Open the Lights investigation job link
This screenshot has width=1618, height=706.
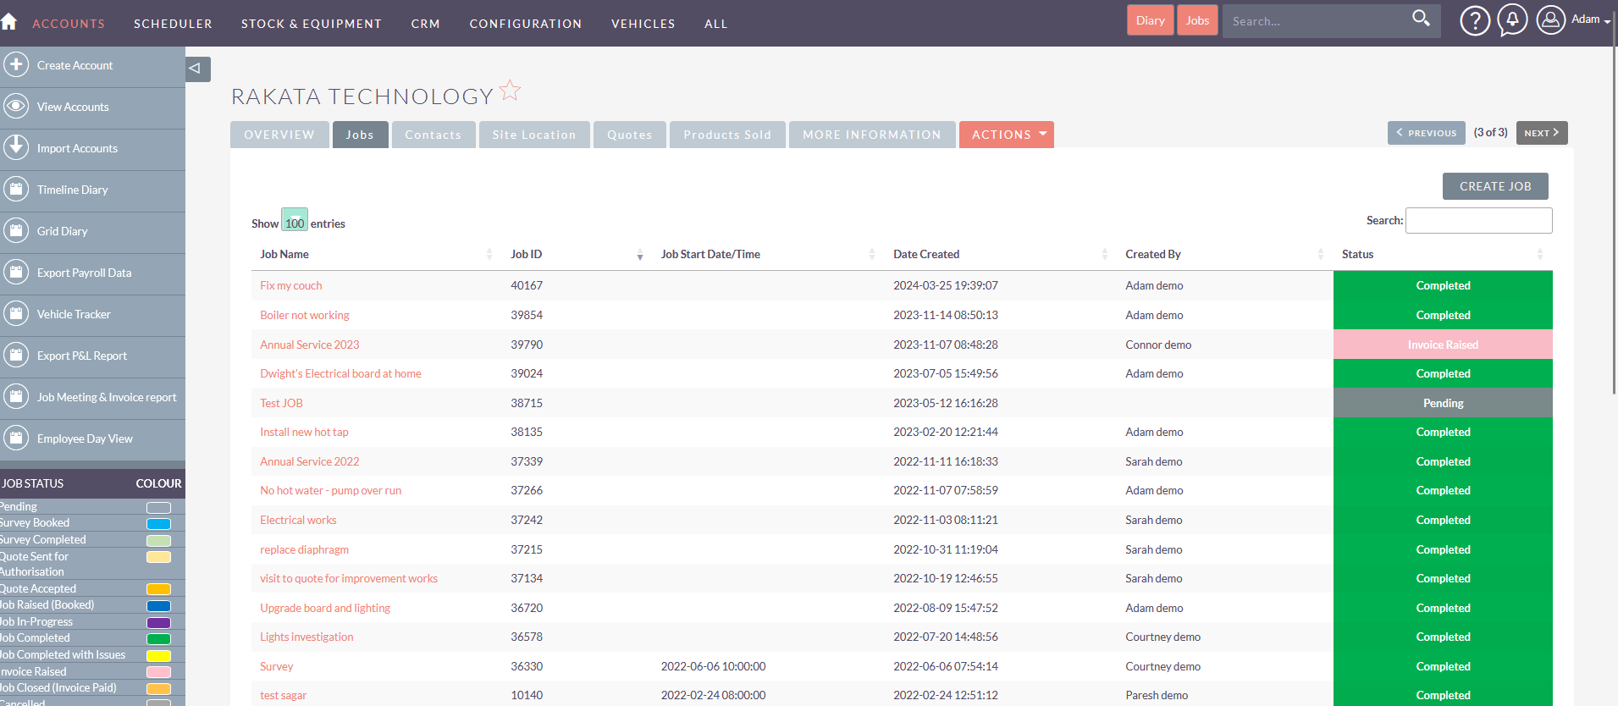306,637
